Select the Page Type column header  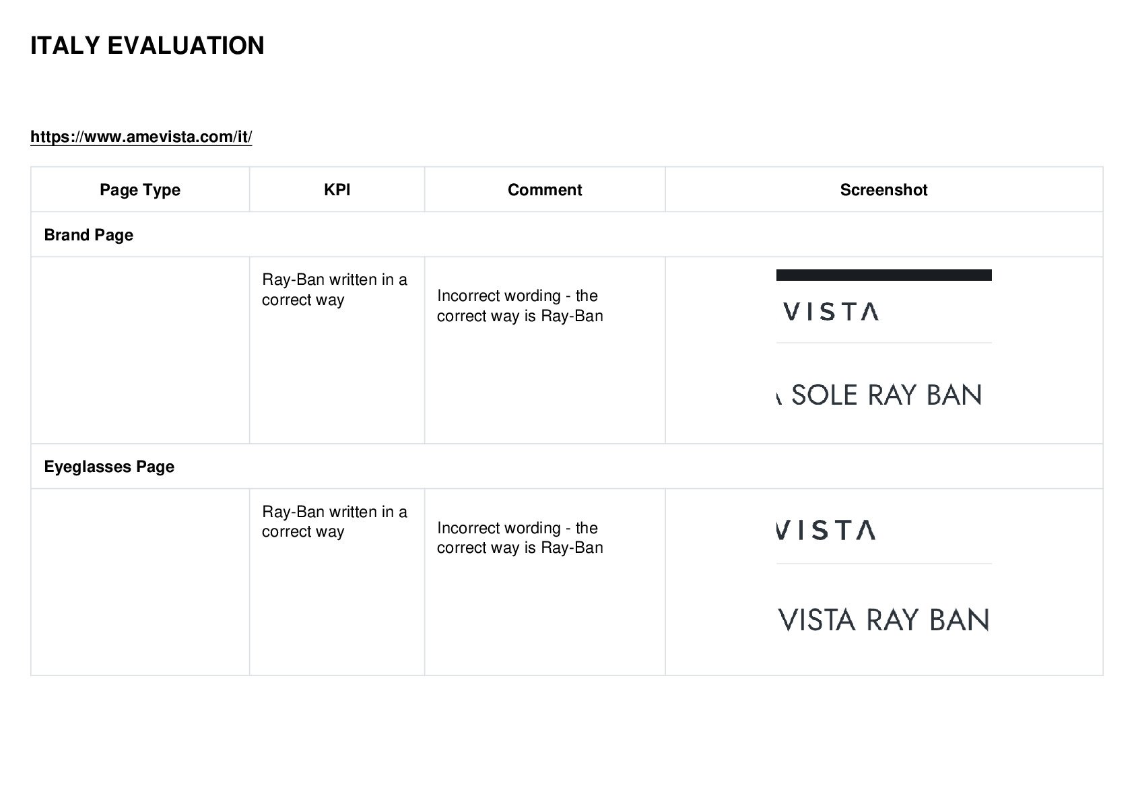[x=140, y=190]
